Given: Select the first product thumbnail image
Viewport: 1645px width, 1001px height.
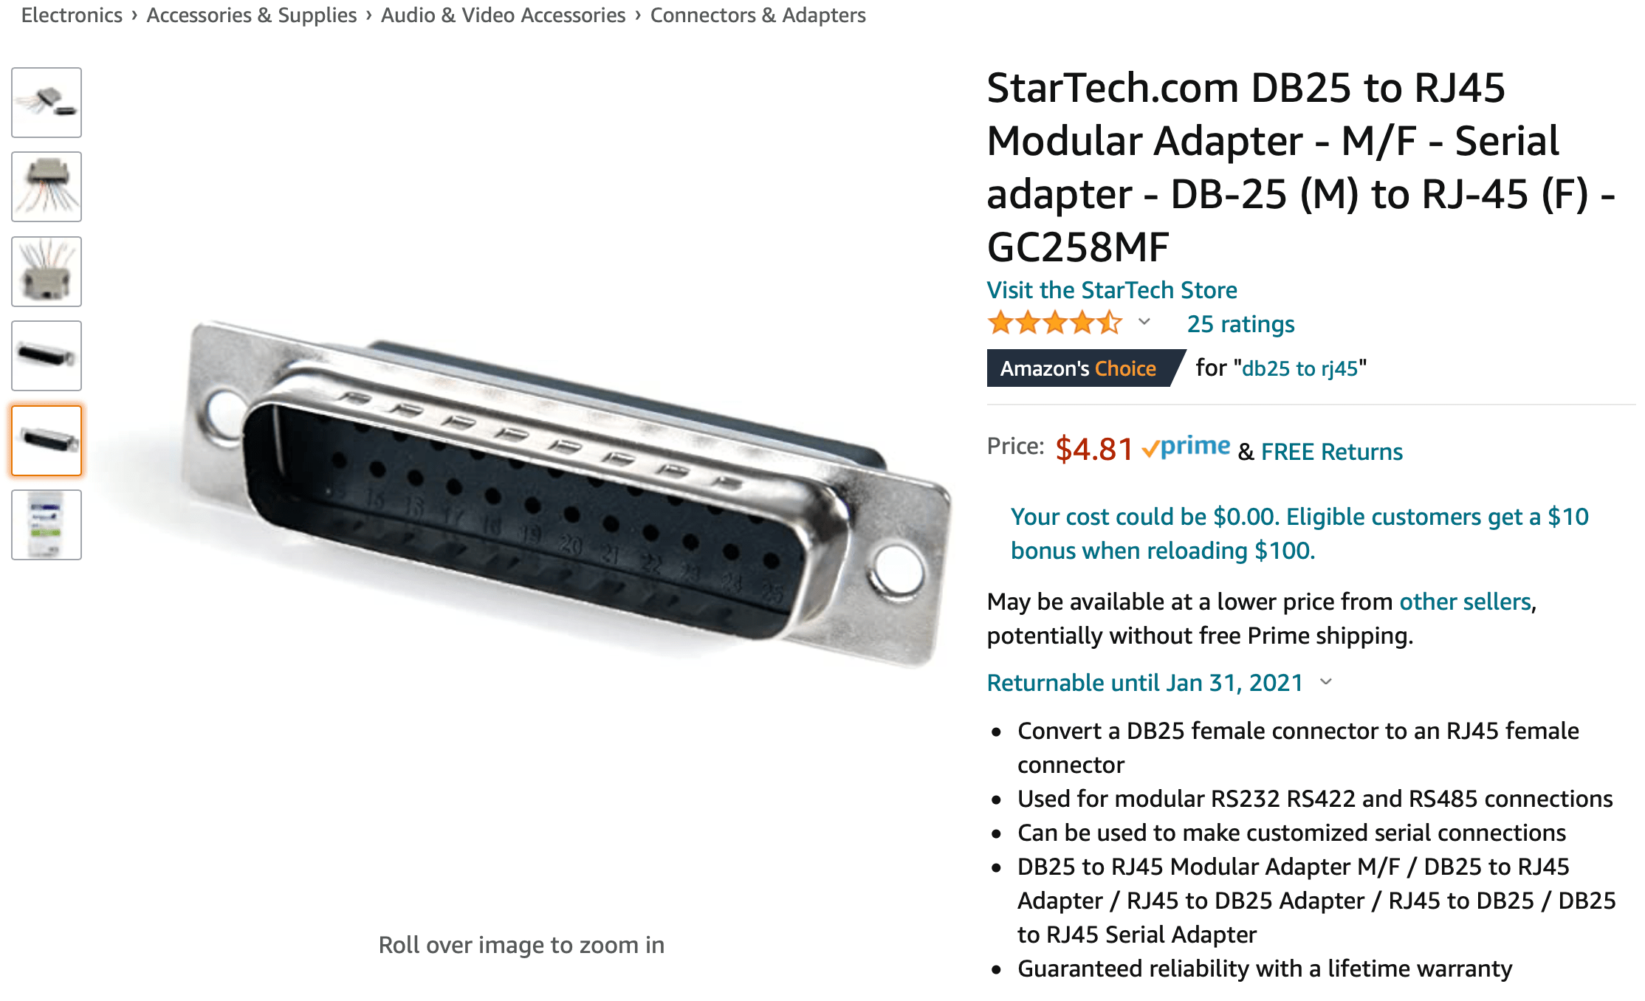Looking at the screenshot, I should (x=47, y=103).
